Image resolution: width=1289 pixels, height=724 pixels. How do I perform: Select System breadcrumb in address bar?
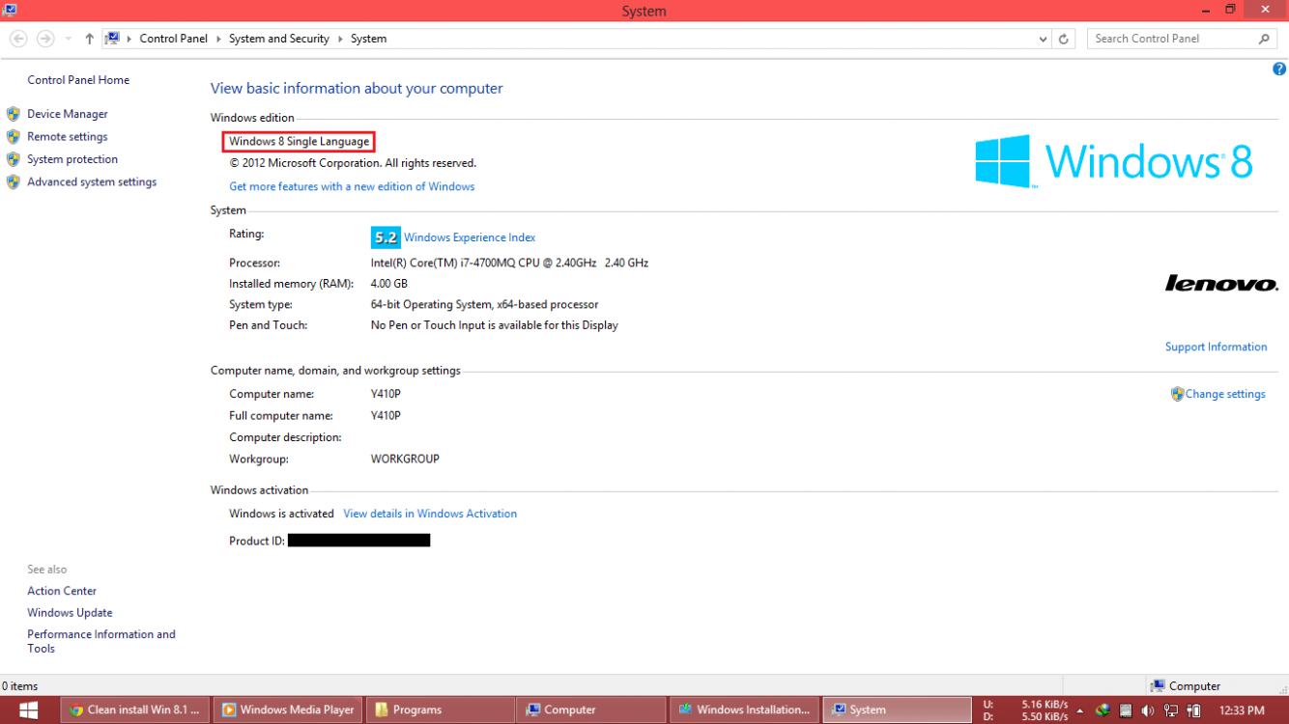(368, 39)
